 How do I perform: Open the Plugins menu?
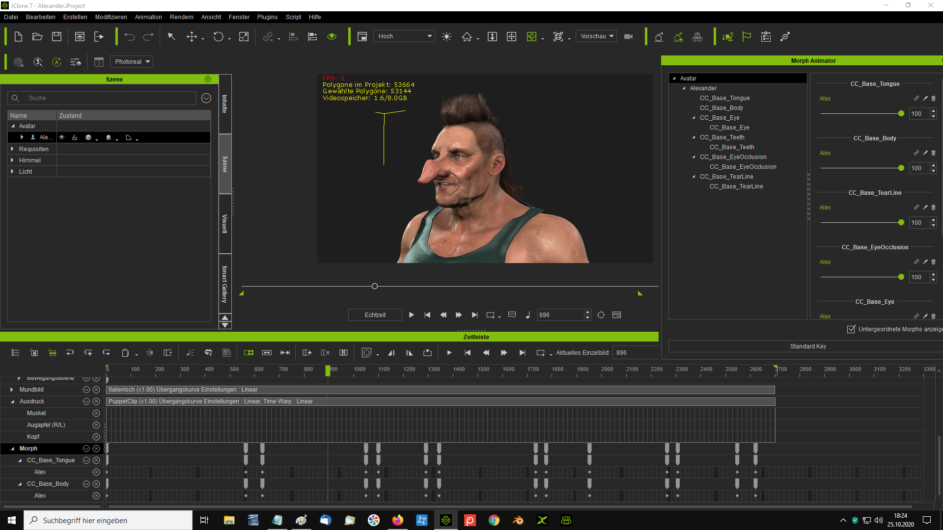267,17
